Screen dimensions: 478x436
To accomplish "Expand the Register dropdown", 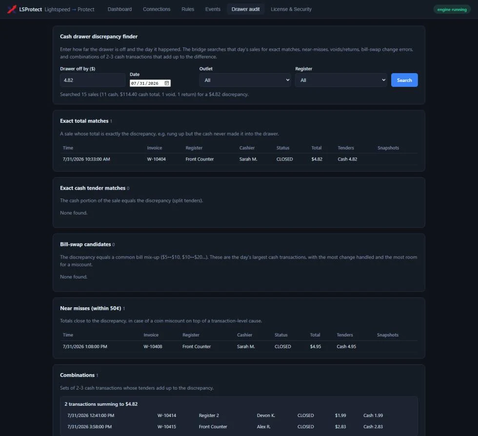I will tap(341, 80).
